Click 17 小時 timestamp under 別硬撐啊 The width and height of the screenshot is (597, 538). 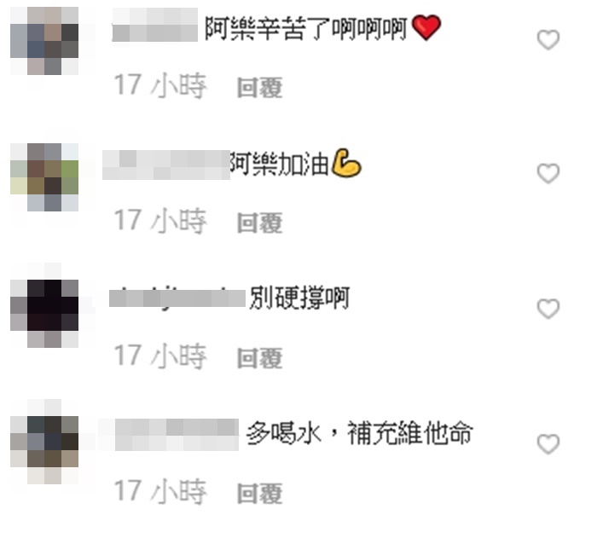coord(160,356)
